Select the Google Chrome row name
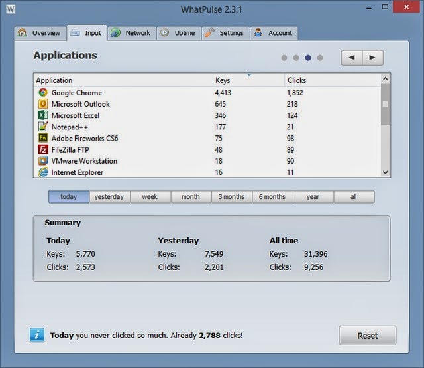This screenshot has width=424, height=368. click(x=77, y=93)
